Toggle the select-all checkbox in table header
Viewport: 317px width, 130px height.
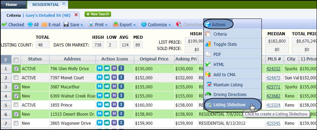(x=16, y=60)
